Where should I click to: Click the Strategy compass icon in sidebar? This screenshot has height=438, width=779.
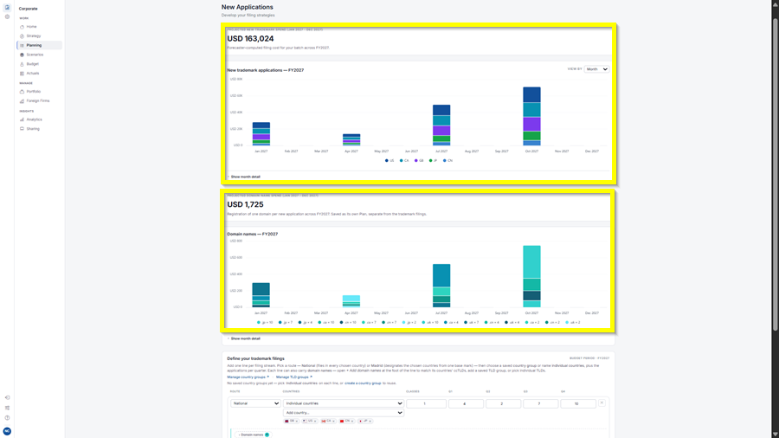click(22, 36)
